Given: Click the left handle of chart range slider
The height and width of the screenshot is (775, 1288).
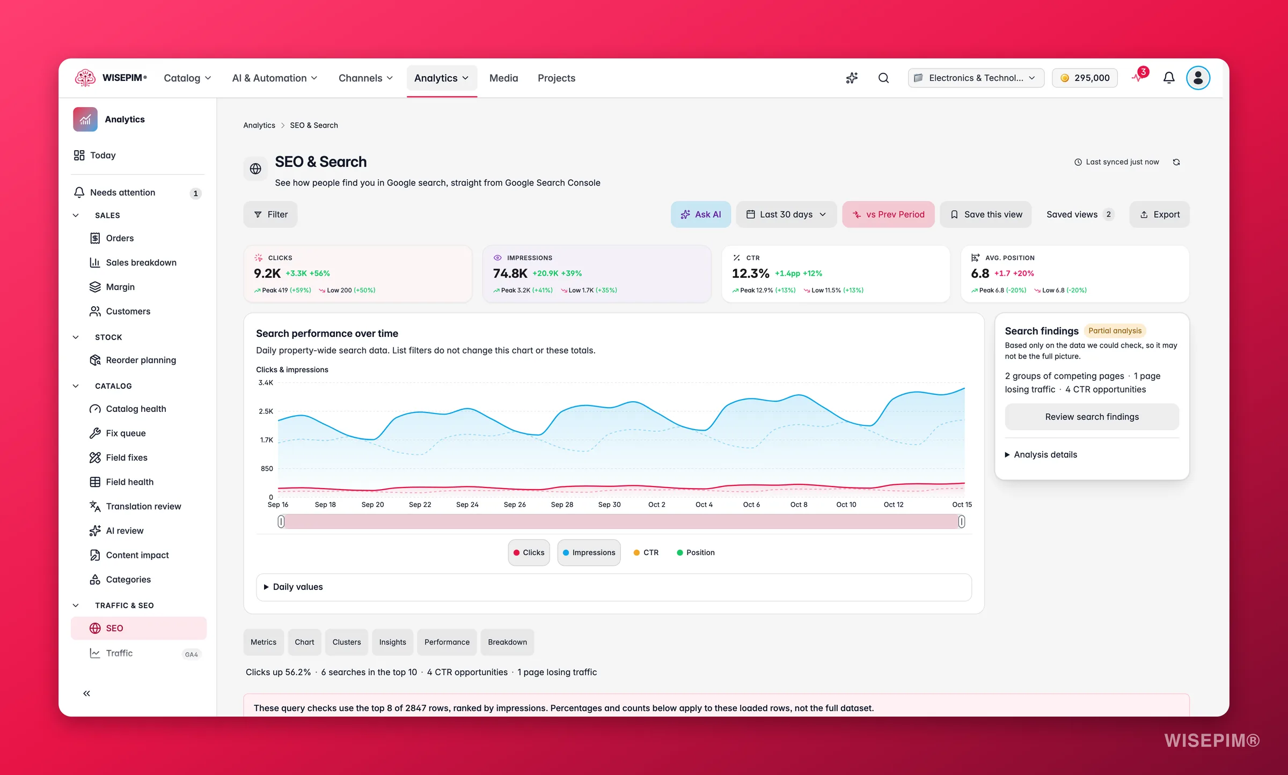Looking at the screenshot, I should tap(281, 521).
